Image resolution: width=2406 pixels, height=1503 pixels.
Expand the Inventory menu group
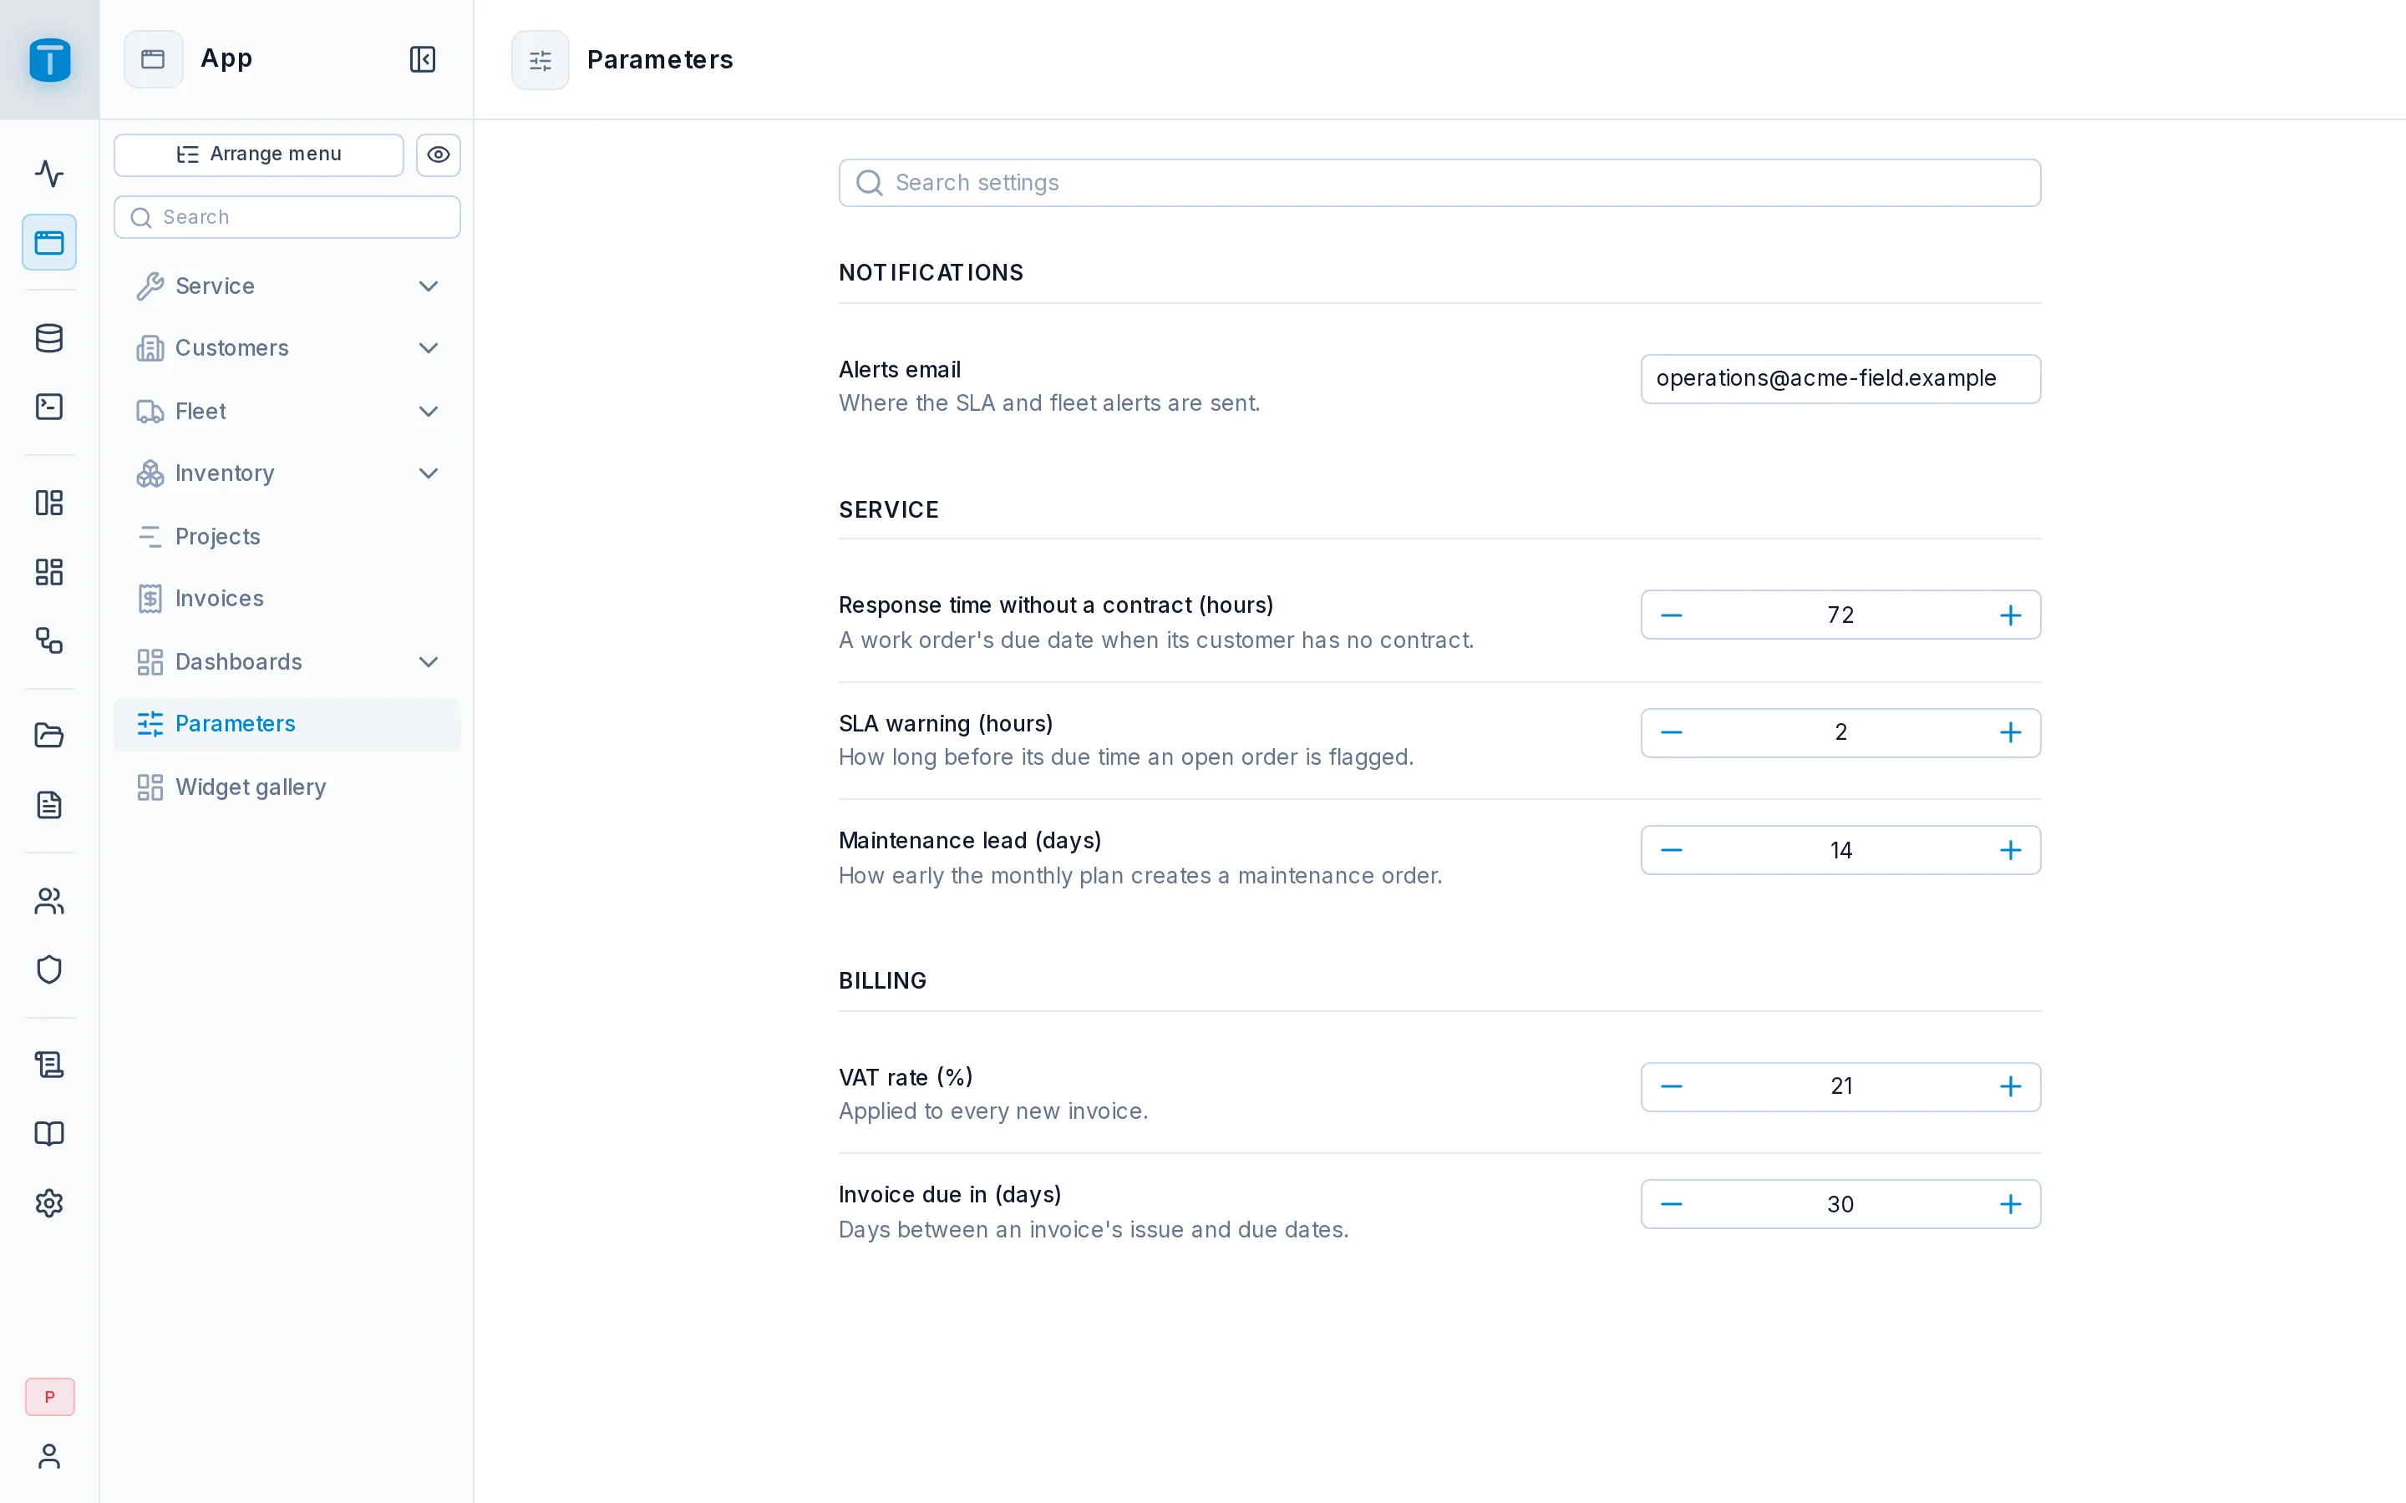287,473
